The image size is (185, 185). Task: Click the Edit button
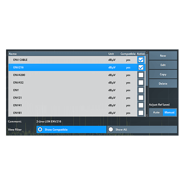163,65
